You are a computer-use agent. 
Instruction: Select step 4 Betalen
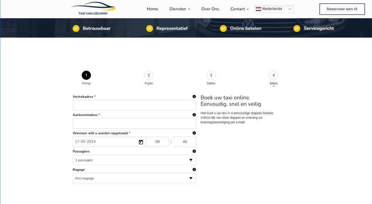pyautogui.click(x=274, y=75)
